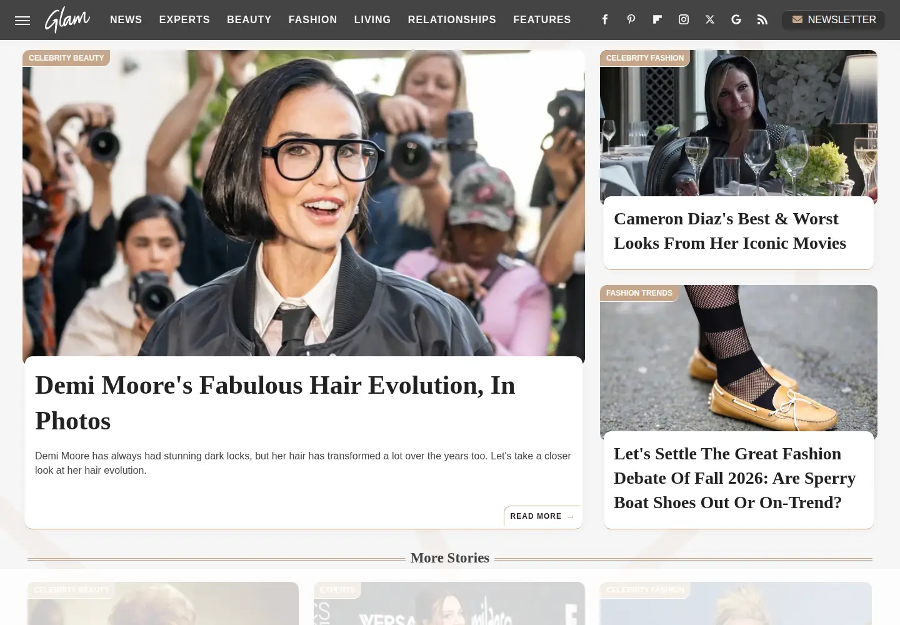Open the Fashion section

coord(313,20)
